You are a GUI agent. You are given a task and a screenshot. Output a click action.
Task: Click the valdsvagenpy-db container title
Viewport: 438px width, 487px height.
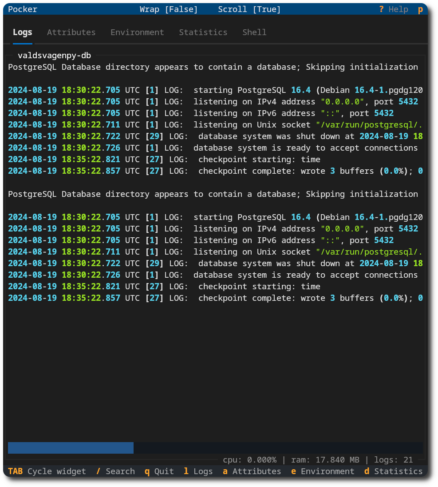(x=54, y=56)
